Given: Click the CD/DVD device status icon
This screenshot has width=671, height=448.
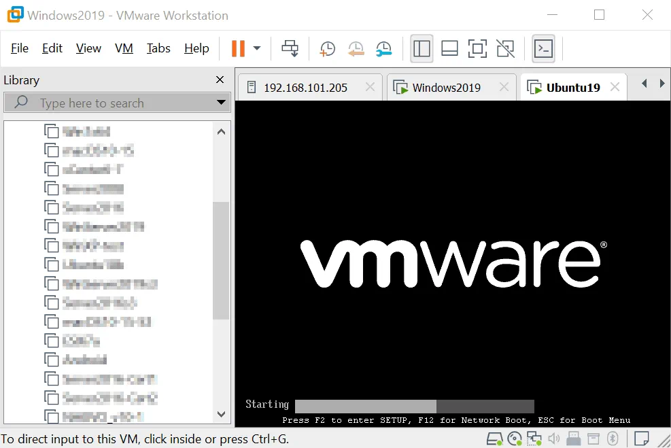Looking at the screenshot, I should pos(515,438).
